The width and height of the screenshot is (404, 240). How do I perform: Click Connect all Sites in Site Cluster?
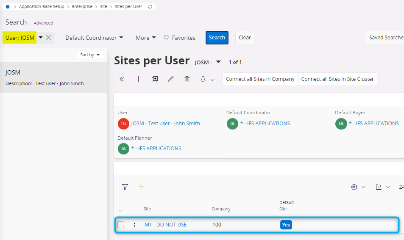pyautogui.click(x=337, y=79)
